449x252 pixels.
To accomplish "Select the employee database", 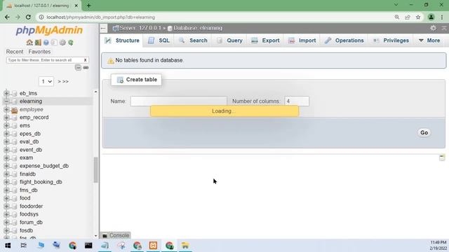I will 31,109.
